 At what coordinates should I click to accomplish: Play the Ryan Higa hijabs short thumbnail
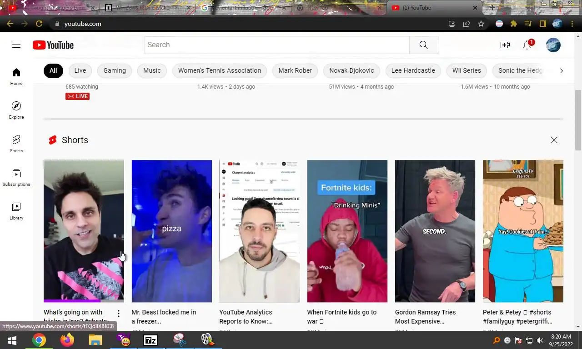(84, 231)
